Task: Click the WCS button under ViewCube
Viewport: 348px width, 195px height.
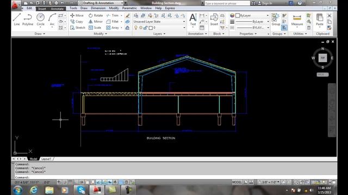Action: [322, 75]
